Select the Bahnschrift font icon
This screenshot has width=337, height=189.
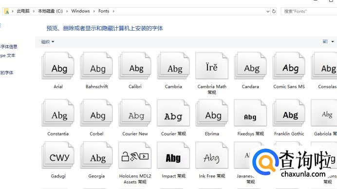click(96, 66)
